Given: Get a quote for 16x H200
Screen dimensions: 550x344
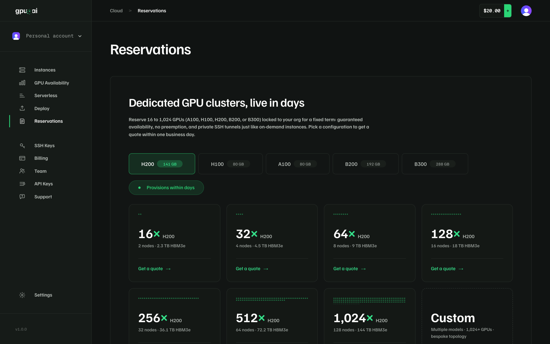Looking at the screenshot, I should click(x=154, y=269).
